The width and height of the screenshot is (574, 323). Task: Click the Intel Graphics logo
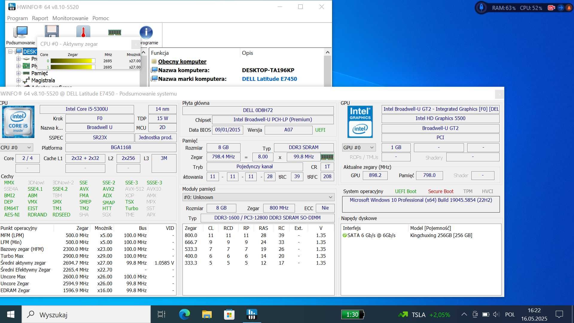click(x=360, y=122)
